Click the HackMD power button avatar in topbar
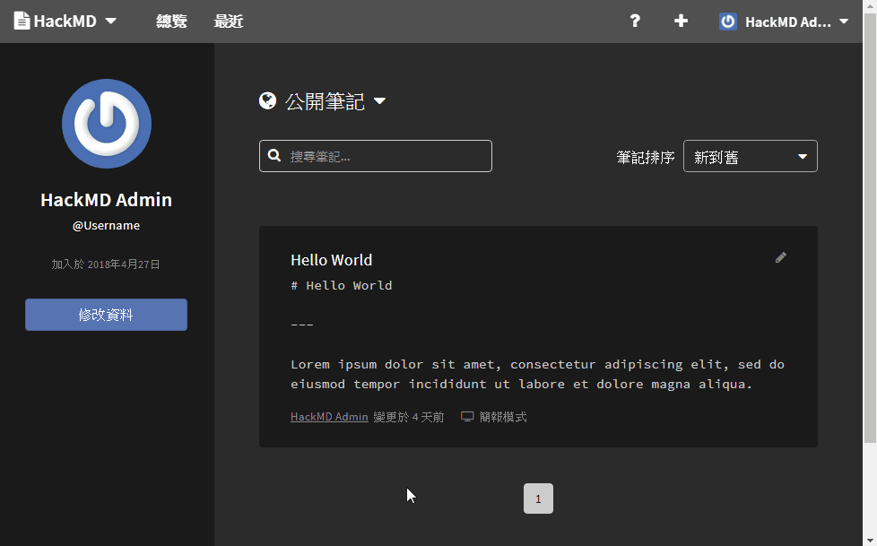Image resolution: width=877 pixels, height=546 pixels. (726, 21)
